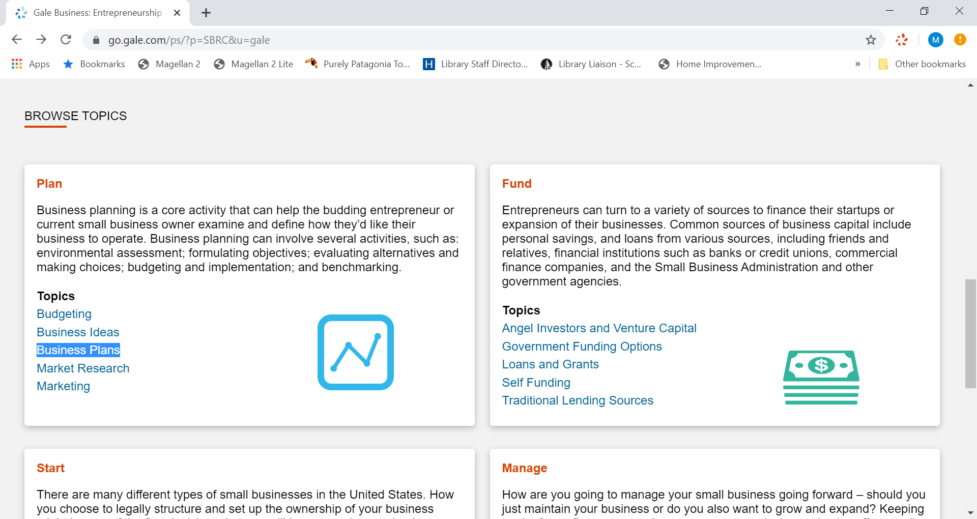The width and height of the screenshot is (977, 519).
Task: Click the scrollbar up arrow
Action: click(x=971, y=85)
